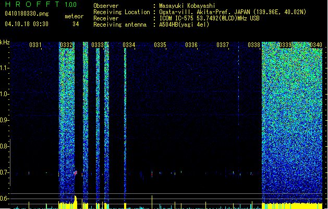Click the Receiving Location label

(122, 12)
